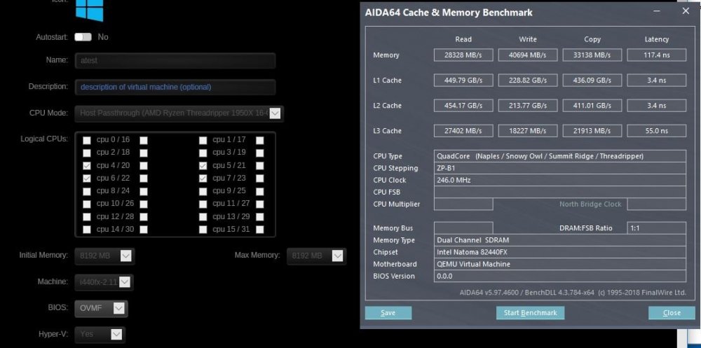Uncheck the cpu 7 checkbox before 'cpu 7 / 23'
The image size is (701, 348).
pos(203,179)
